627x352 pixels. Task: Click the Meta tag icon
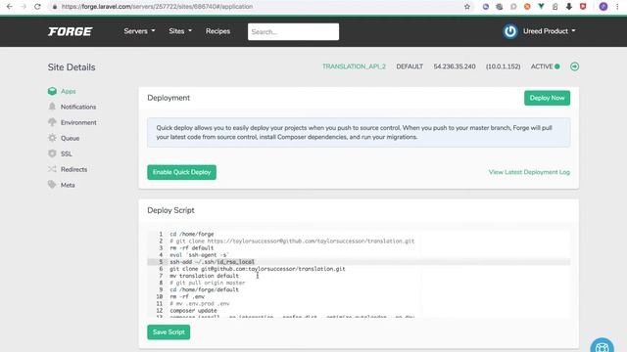point(52,185)
